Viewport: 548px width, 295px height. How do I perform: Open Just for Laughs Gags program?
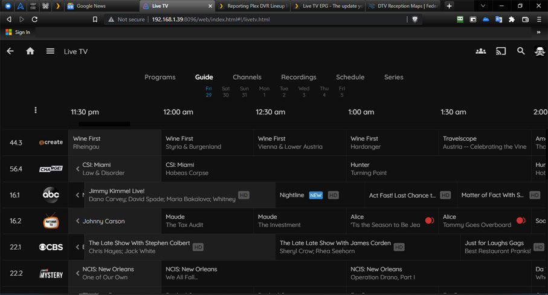tap(503, 247)
